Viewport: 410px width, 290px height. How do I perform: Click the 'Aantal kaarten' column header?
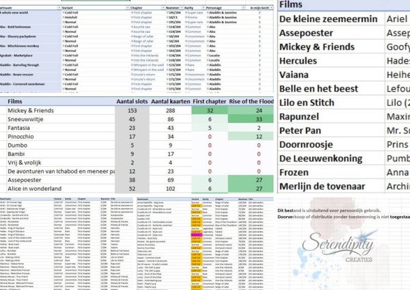tap(170, 101)
